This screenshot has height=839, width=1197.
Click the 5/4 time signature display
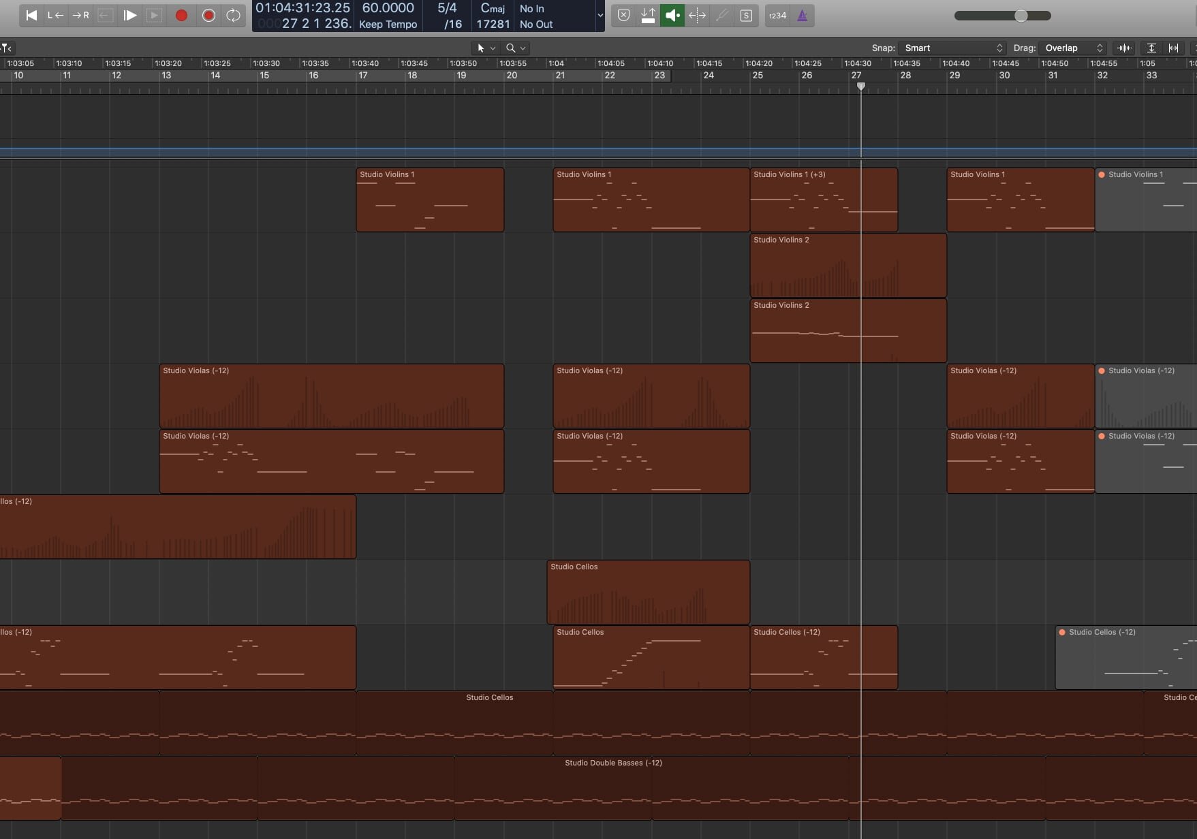pos(447,8)
